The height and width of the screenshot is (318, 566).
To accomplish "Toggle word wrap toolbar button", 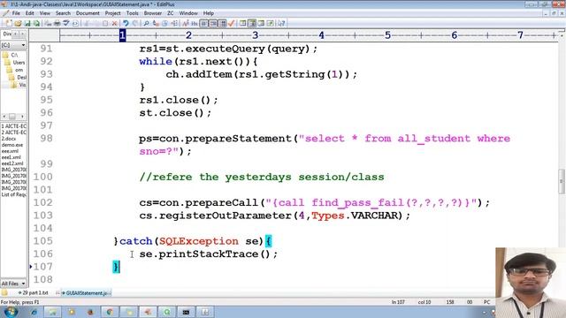I will 204,24.
